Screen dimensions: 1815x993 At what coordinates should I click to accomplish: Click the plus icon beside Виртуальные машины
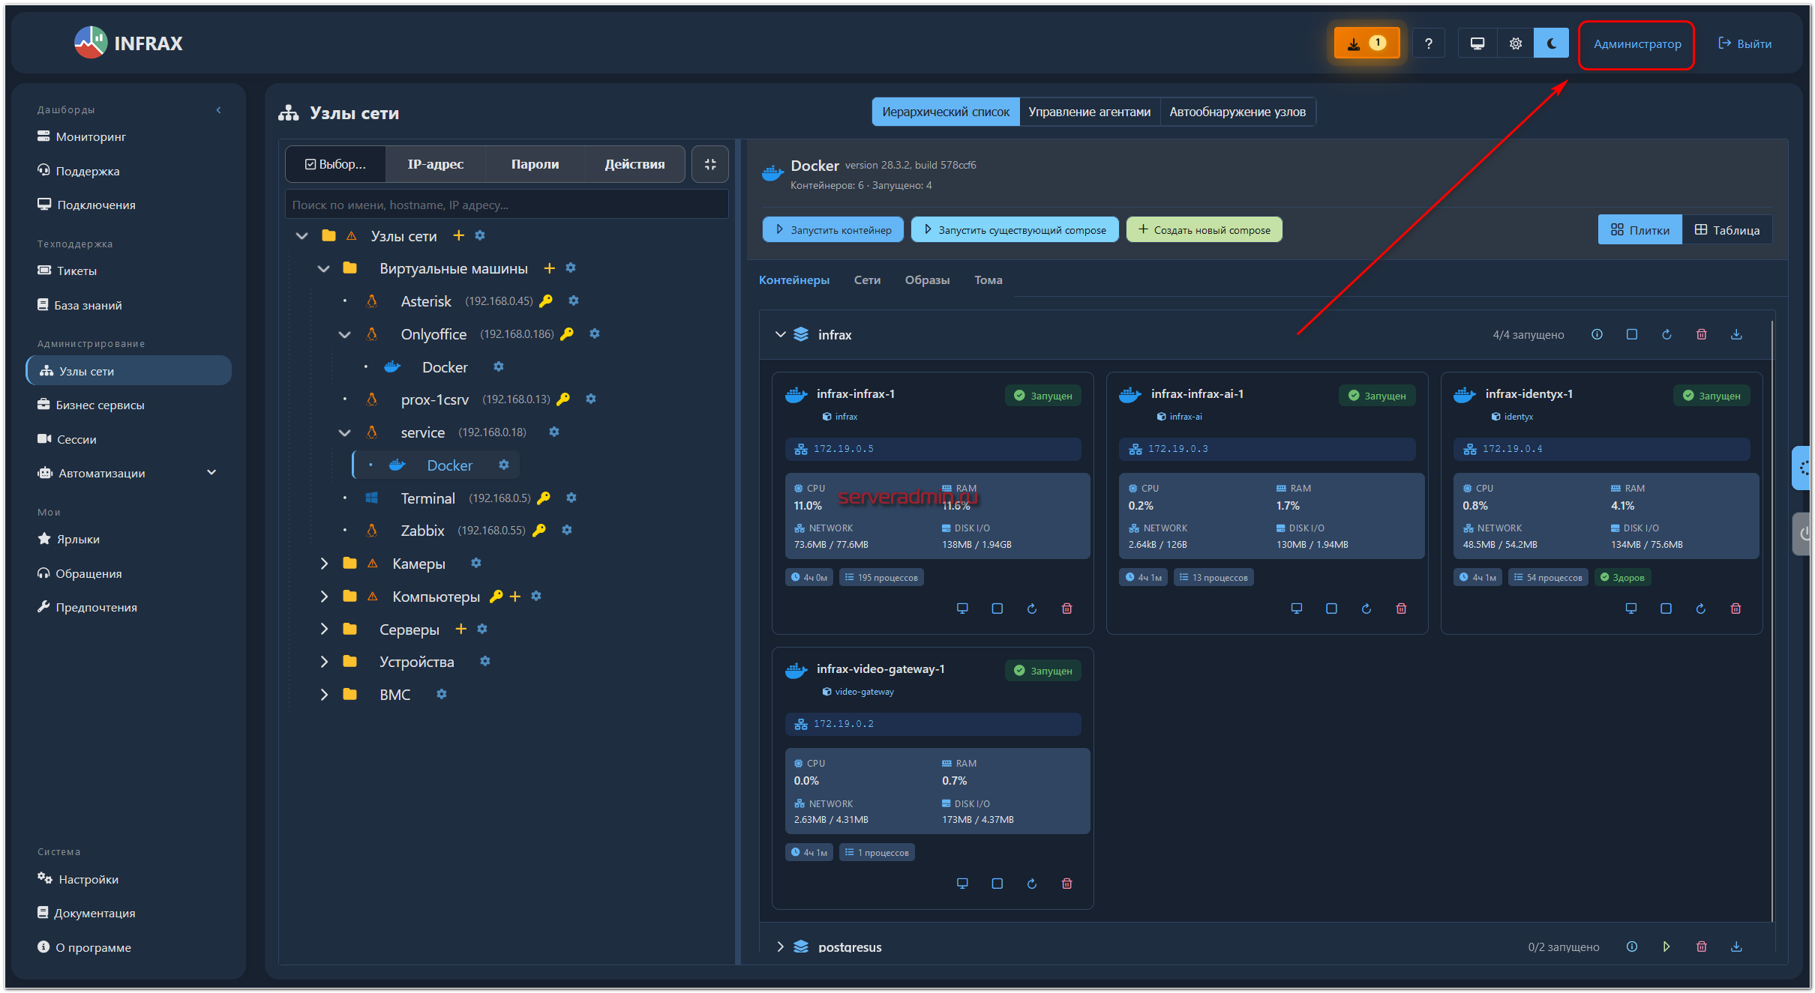[x=549, y=268]
